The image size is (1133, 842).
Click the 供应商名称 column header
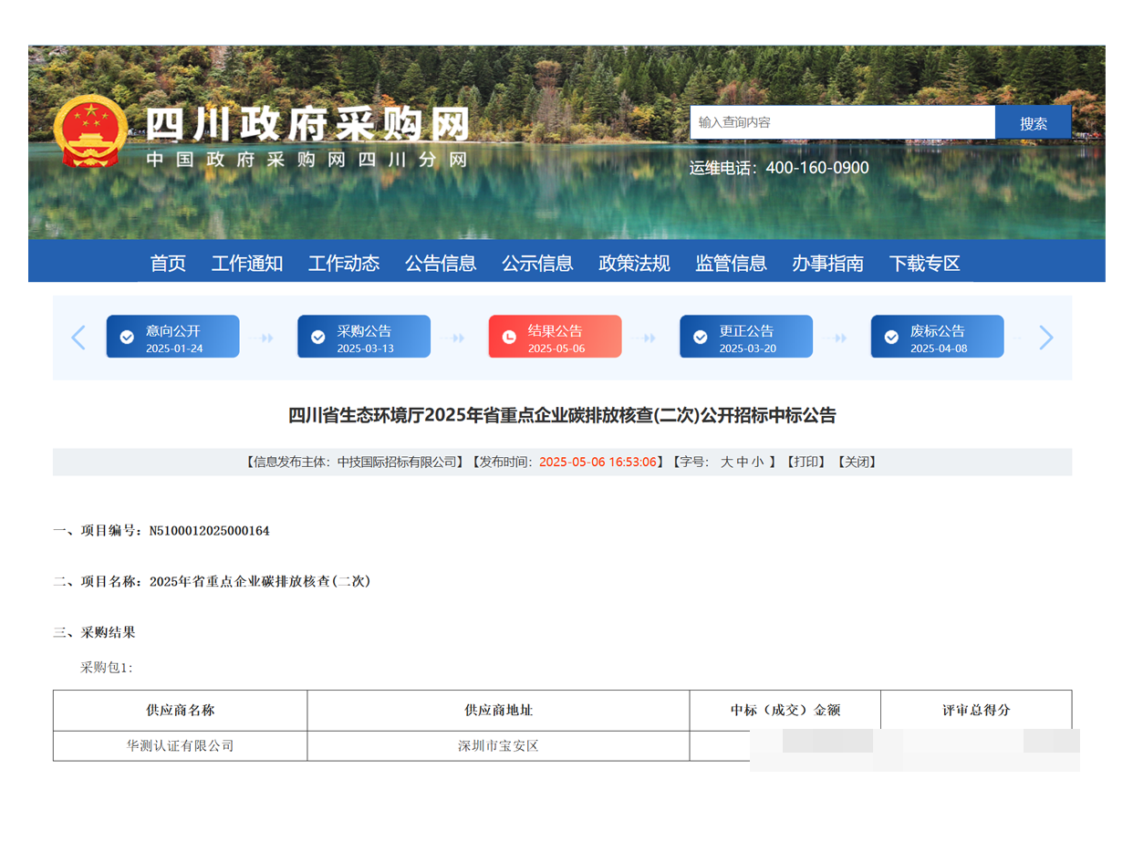[181, 710]
